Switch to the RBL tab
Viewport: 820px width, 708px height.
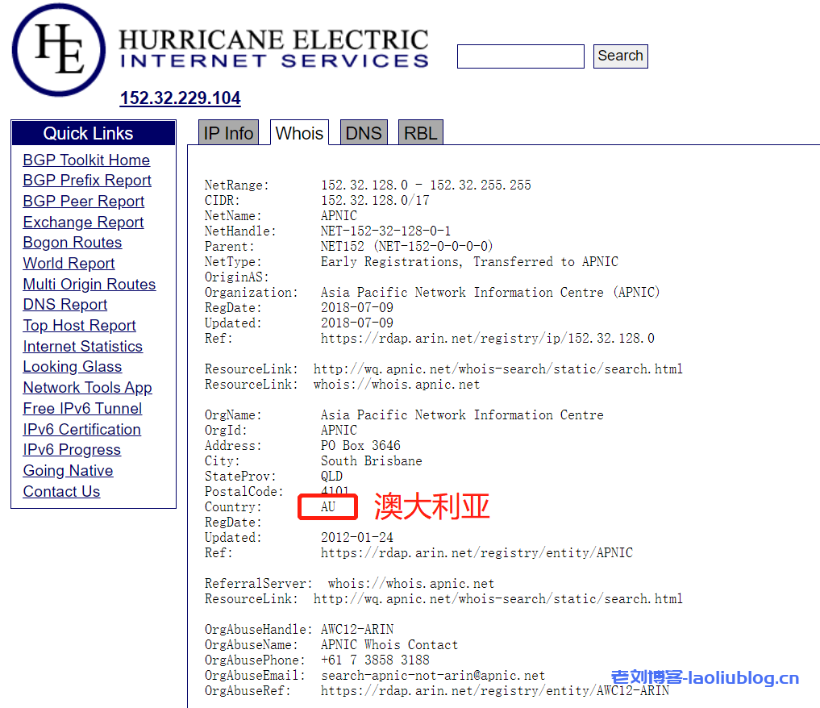[420, 133]
